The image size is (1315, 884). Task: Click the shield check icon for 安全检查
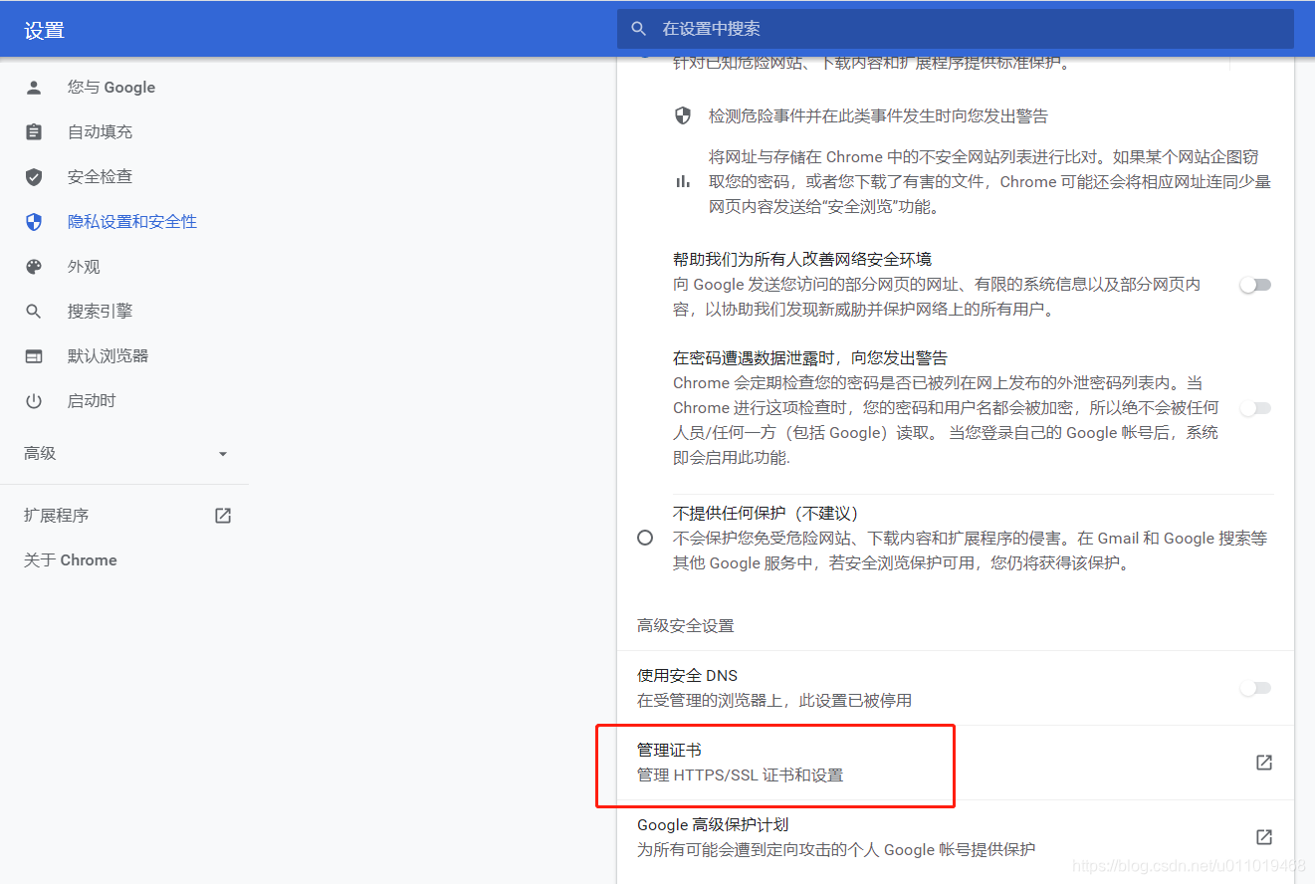coord(34,177)
